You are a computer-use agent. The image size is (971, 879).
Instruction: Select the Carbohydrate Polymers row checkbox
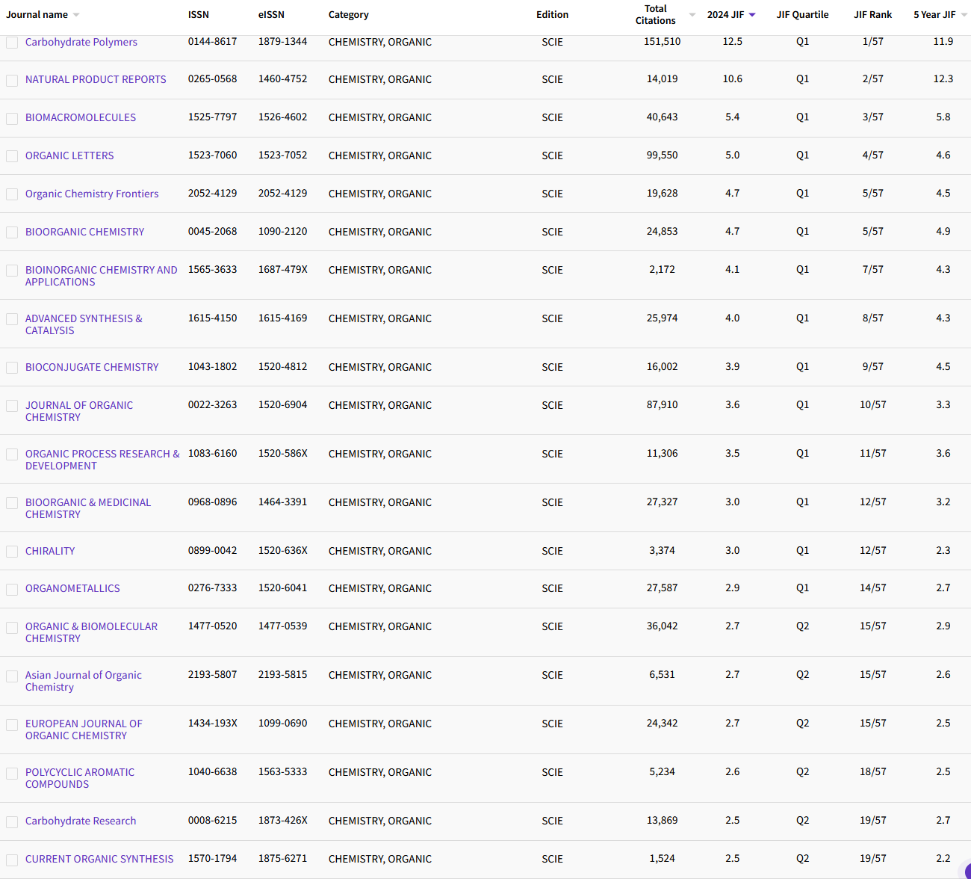(12, 43)
